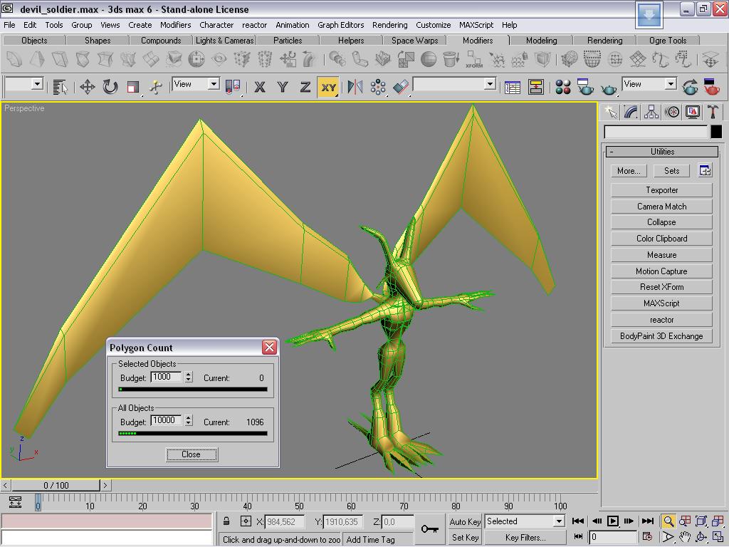Image resolution: width=729 pixels, height=547 pixels.
Task: Open the Display command panel tab
Action: coord(692,112)
